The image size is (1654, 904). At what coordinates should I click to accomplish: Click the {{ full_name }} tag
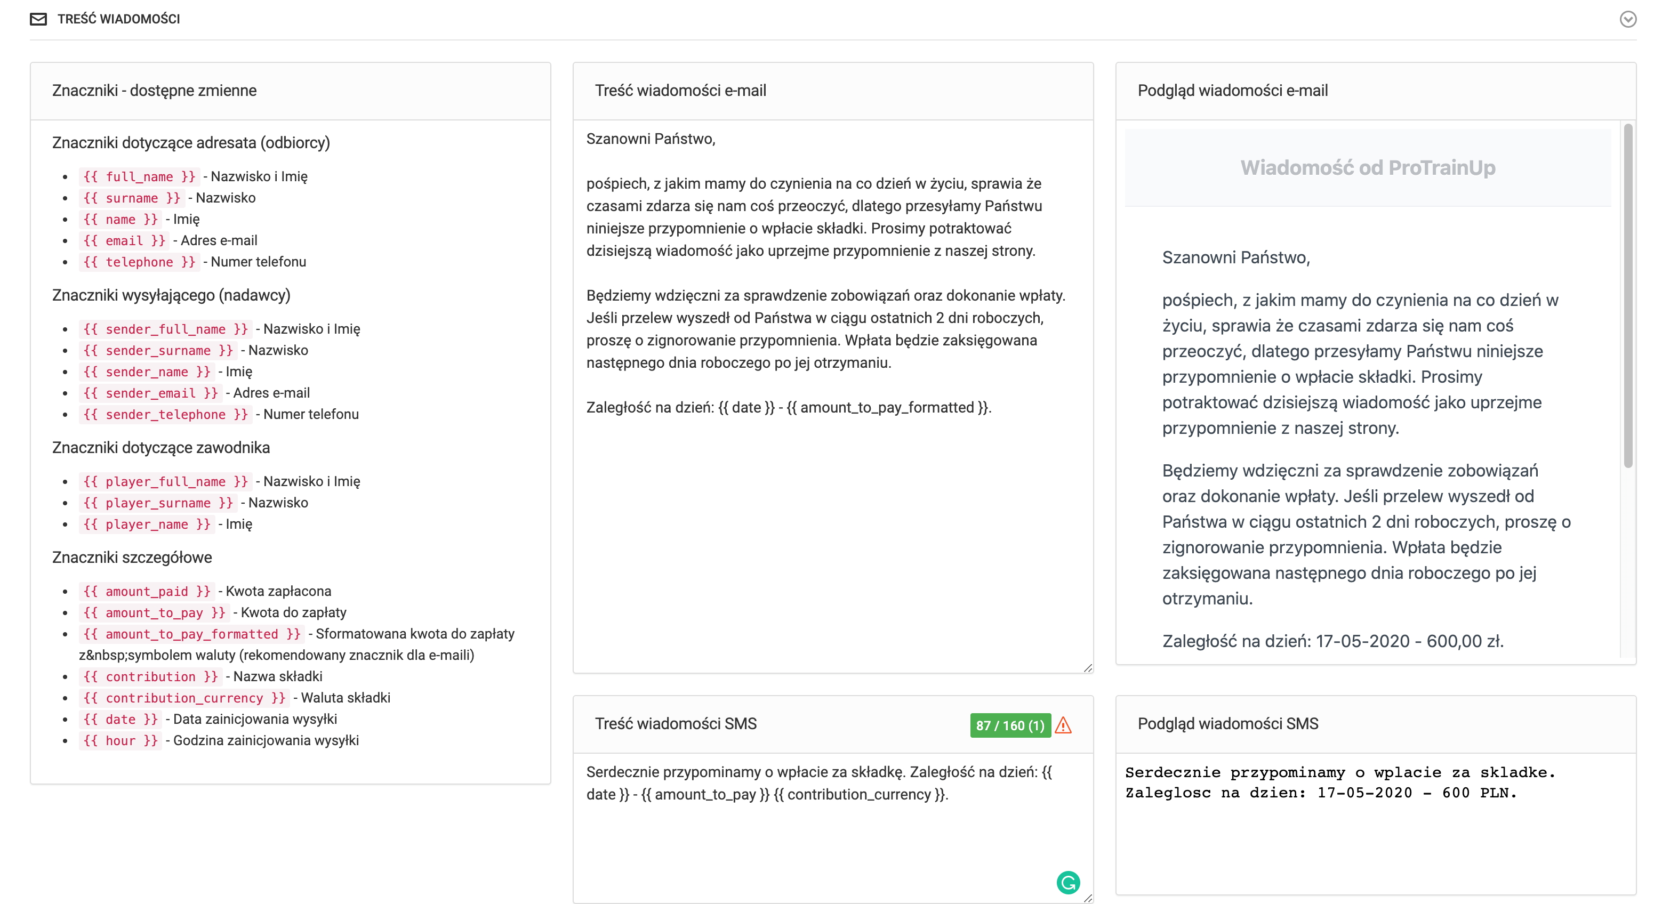(x=139, y=176)
